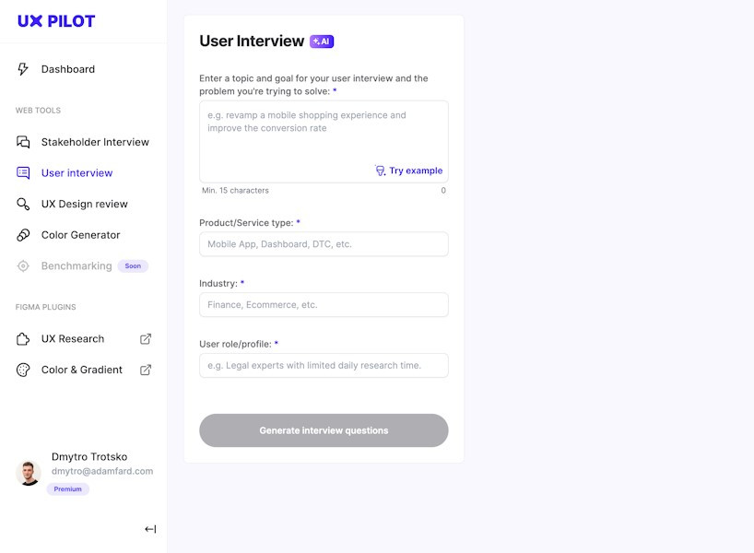Click Dmytro Trotsko profile avatar
This screenshot has width=754, height=553.
29,473
